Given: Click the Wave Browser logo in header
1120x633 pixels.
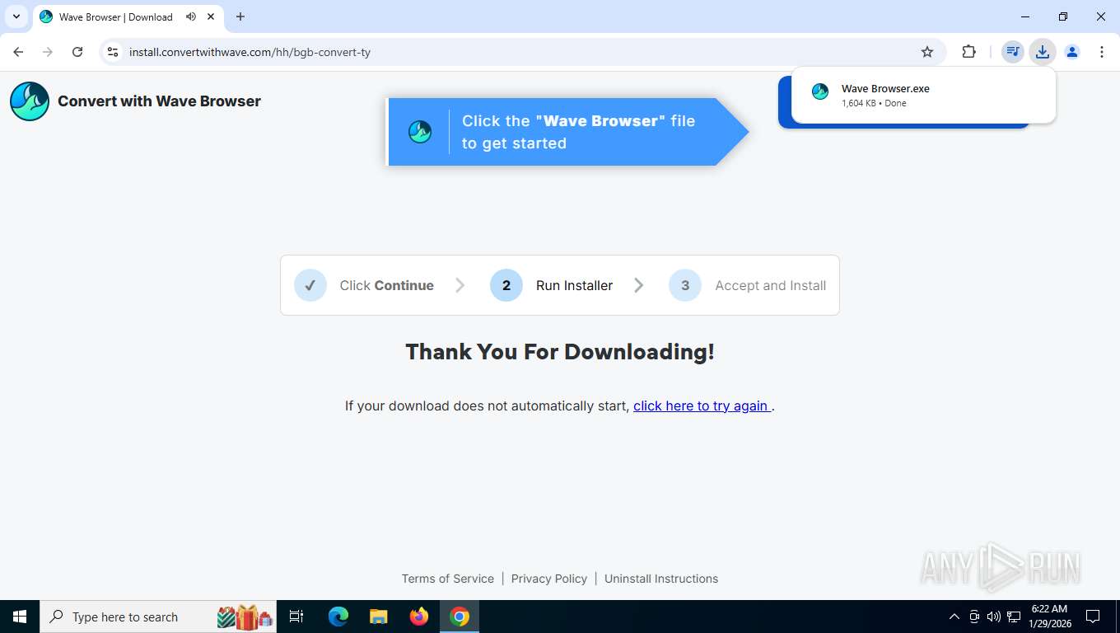Looking at the screenshot, I should coord(30,101).
